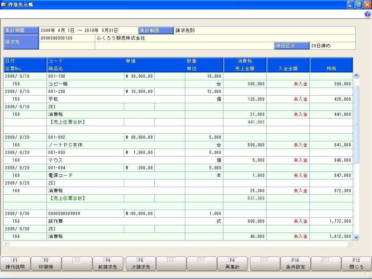Select ノートＰＣ本体 row
The width and height of the screenshot is (372, 279).
[116, 145]
